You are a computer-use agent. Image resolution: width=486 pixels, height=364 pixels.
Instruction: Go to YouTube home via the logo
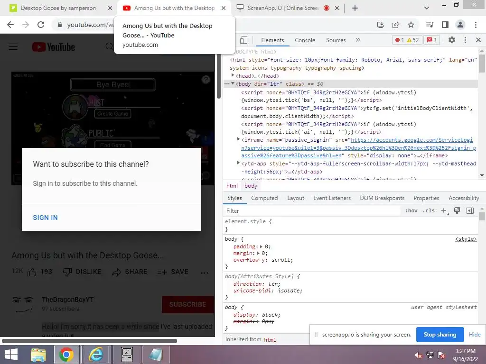click(x=54, y=47)
